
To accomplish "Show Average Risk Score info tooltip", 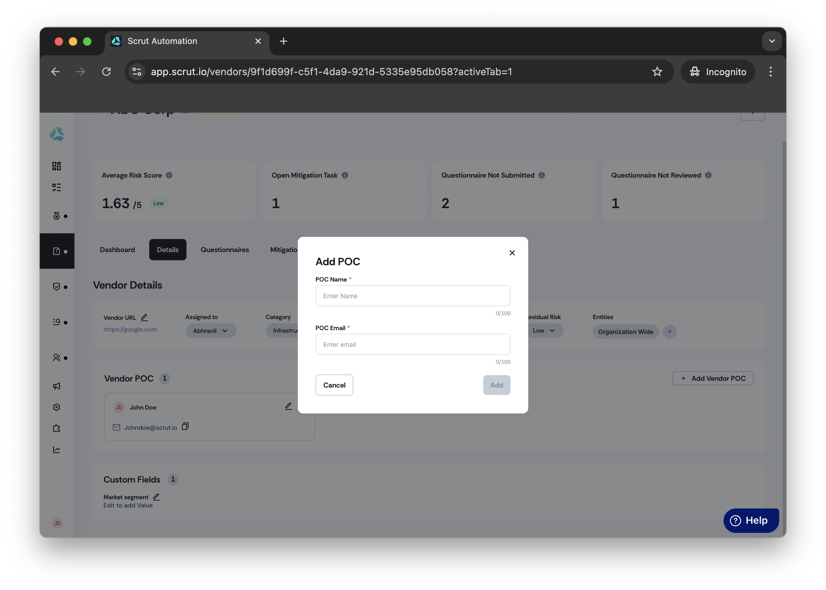I will click(169, 175).
